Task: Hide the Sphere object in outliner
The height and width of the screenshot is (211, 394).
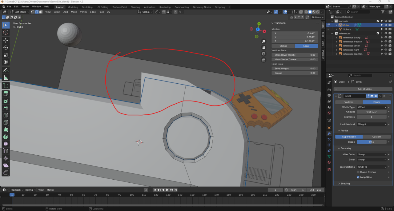Action: pos(386,29)
